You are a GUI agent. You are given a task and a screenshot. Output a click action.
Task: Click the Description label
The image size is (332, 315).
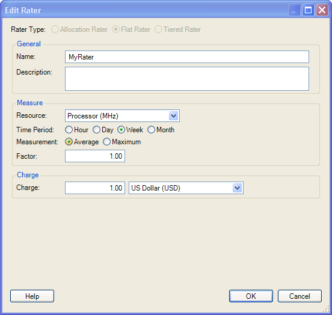click(34, 72)
